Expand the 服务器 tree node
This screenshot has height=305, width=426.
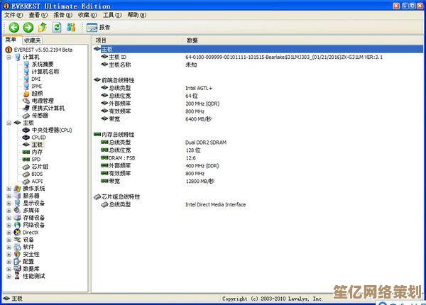[x=9, y=196]
